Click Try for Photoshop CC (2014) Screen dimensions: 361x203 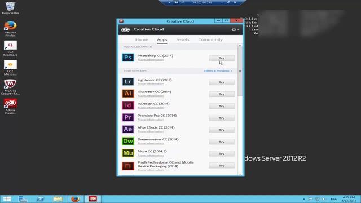coord(222,58)
